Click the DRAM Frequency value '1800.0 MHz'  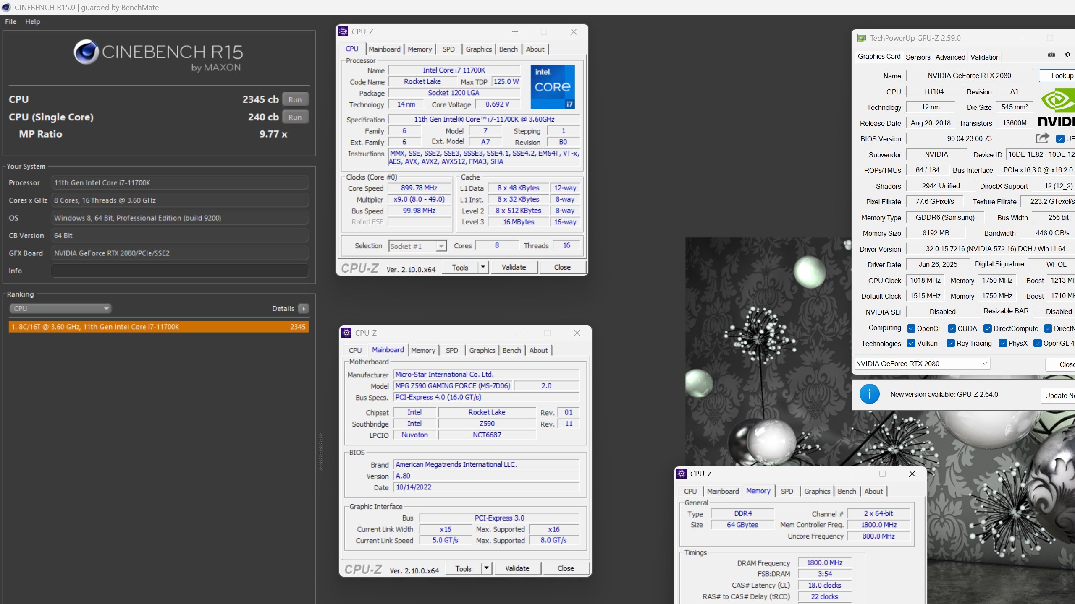(824, 562)
